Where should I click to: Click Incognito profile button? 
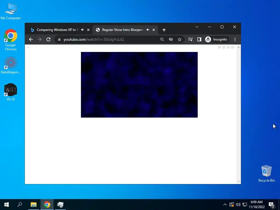click(217, 39)
